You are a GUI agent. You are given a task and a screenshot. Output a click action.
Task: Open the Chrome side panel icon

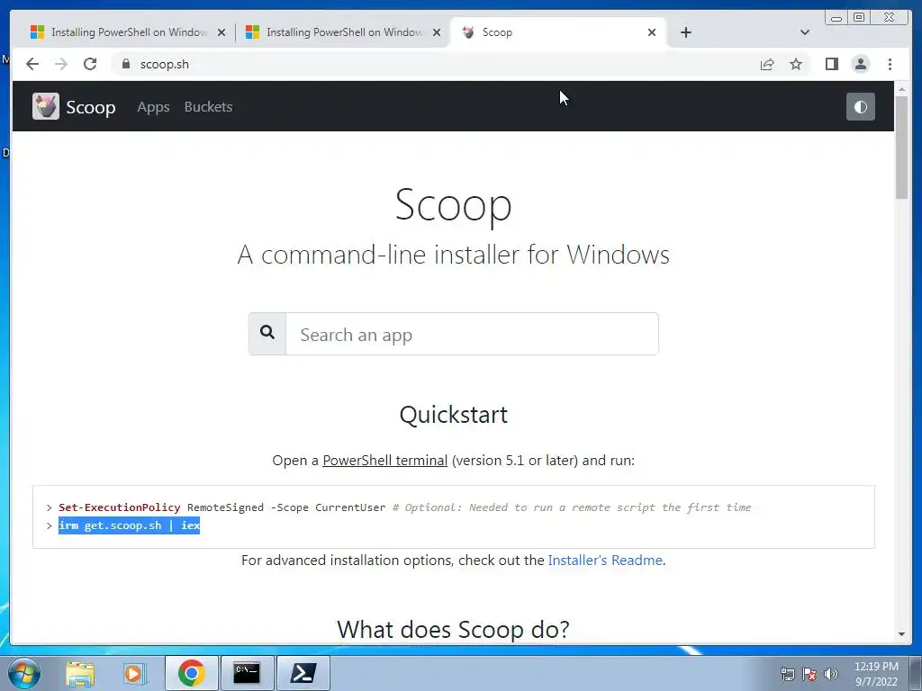point(831,64)
